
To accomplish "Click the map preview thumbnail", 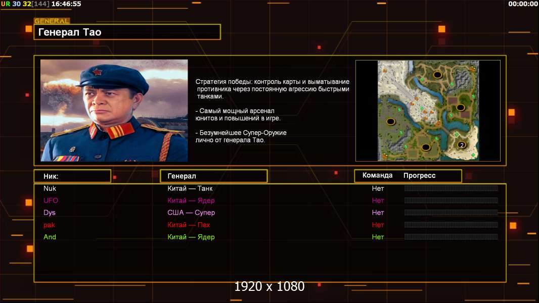I will pos(428,111).
